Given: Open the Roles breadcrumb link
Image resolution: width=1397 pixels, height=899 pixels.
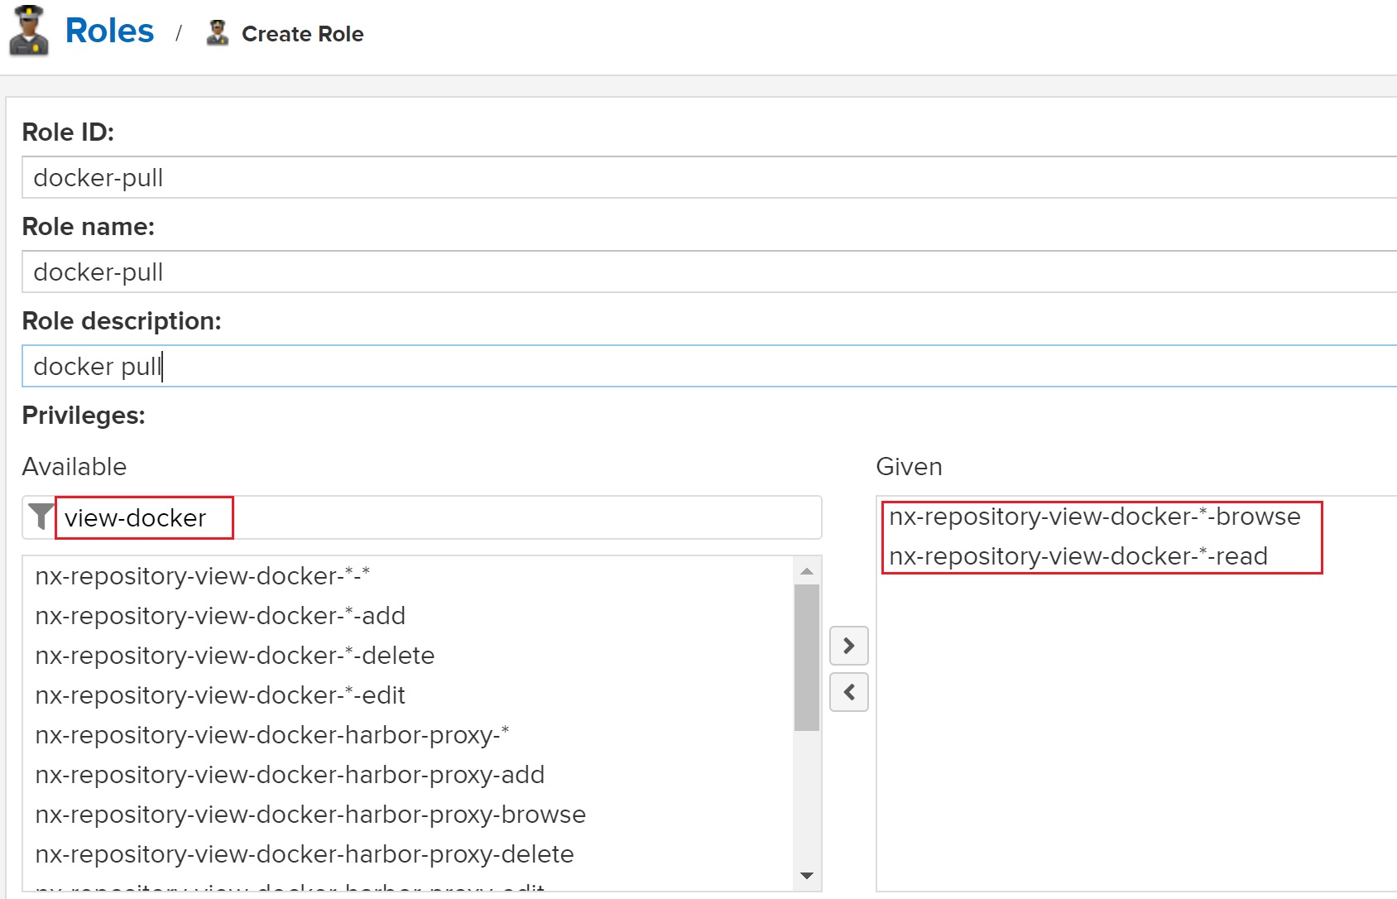Looking at the screenshot, I should click(109, 31).
